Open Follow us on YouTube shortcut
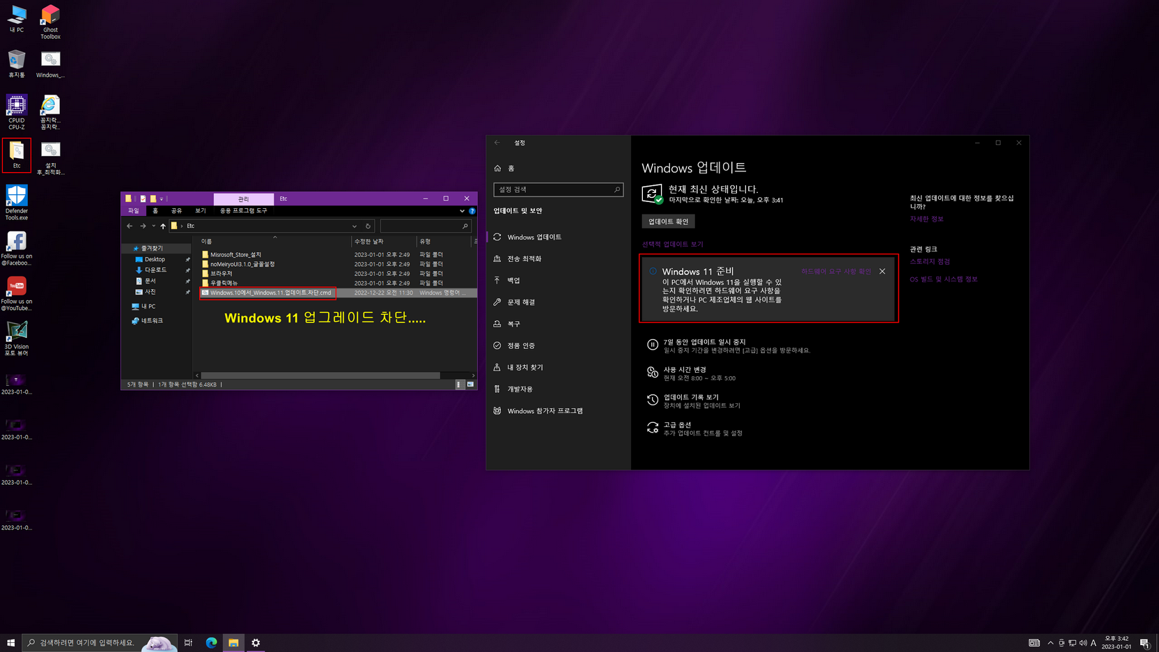 (x=17, y=294)
